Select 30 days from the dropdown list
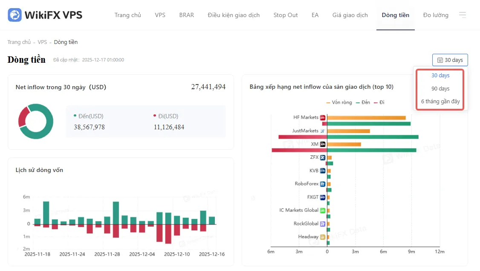 440,76
